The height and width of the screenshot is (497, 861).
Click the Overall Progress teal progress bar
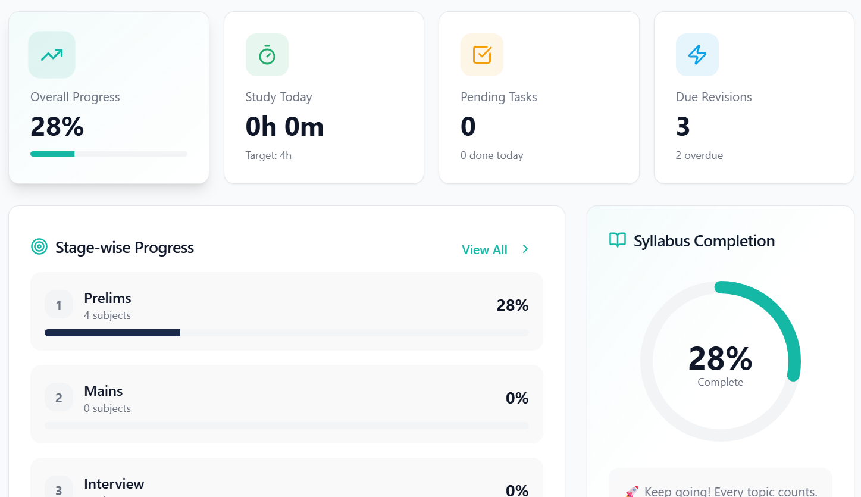coord(53,154)
